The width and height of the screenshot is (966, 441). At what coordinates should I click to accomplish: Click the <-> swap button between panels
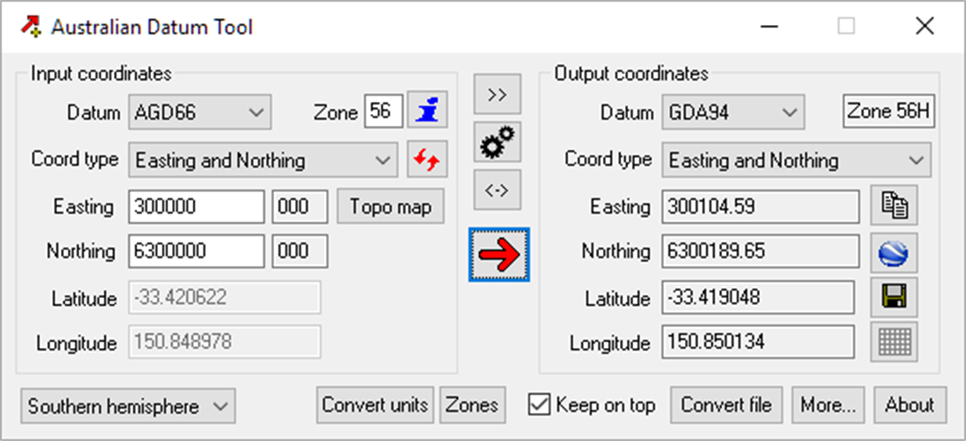(x=497, y=189)
